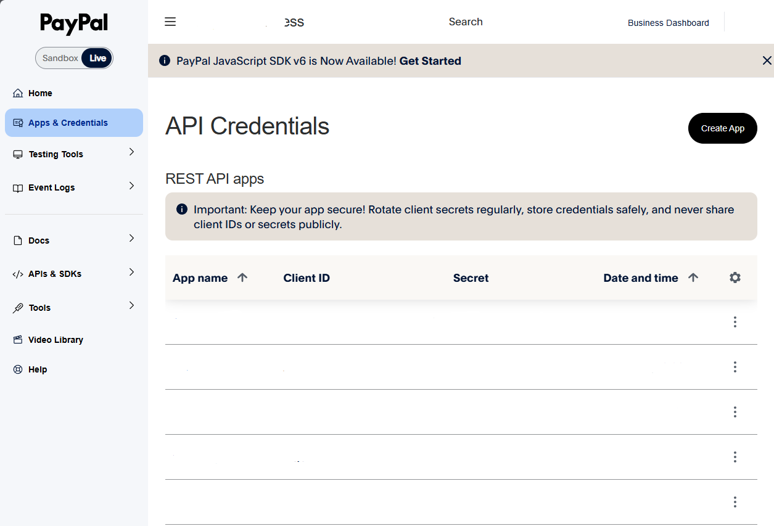Open the hamburger menu icon
This screenshot has width=774, height=526.
(x=171, y=22)
